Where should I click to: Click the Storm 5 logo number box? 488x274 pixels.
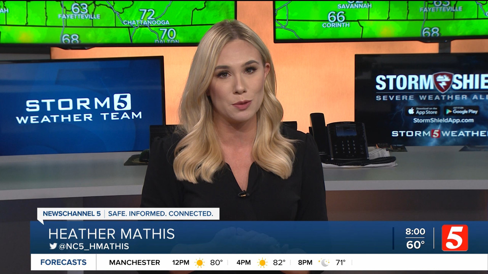point(122,102)
